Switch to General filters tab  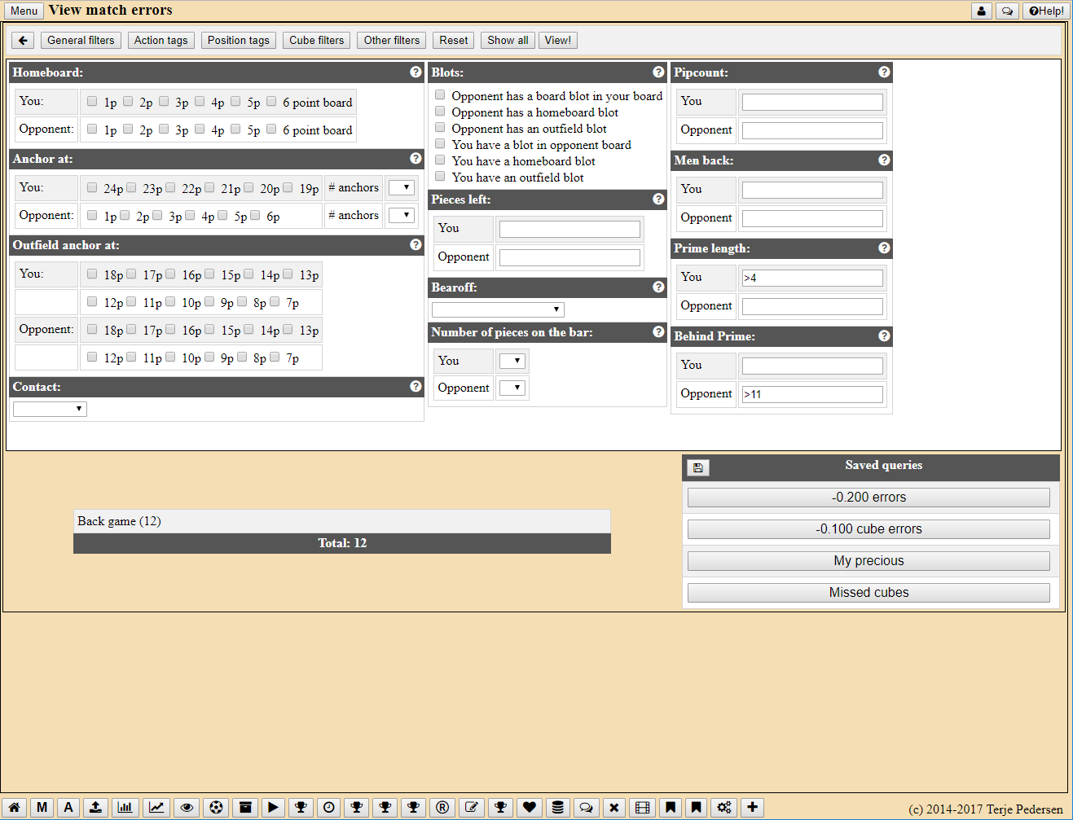(81, 41)
